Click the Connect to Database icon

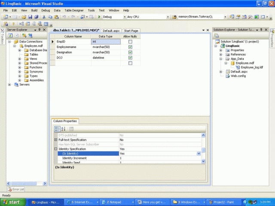tap(24, 35)
